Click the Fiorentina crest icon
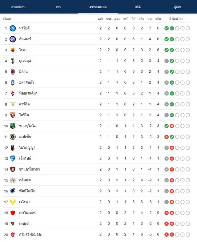Screen dimensions: 197x242 13,93
